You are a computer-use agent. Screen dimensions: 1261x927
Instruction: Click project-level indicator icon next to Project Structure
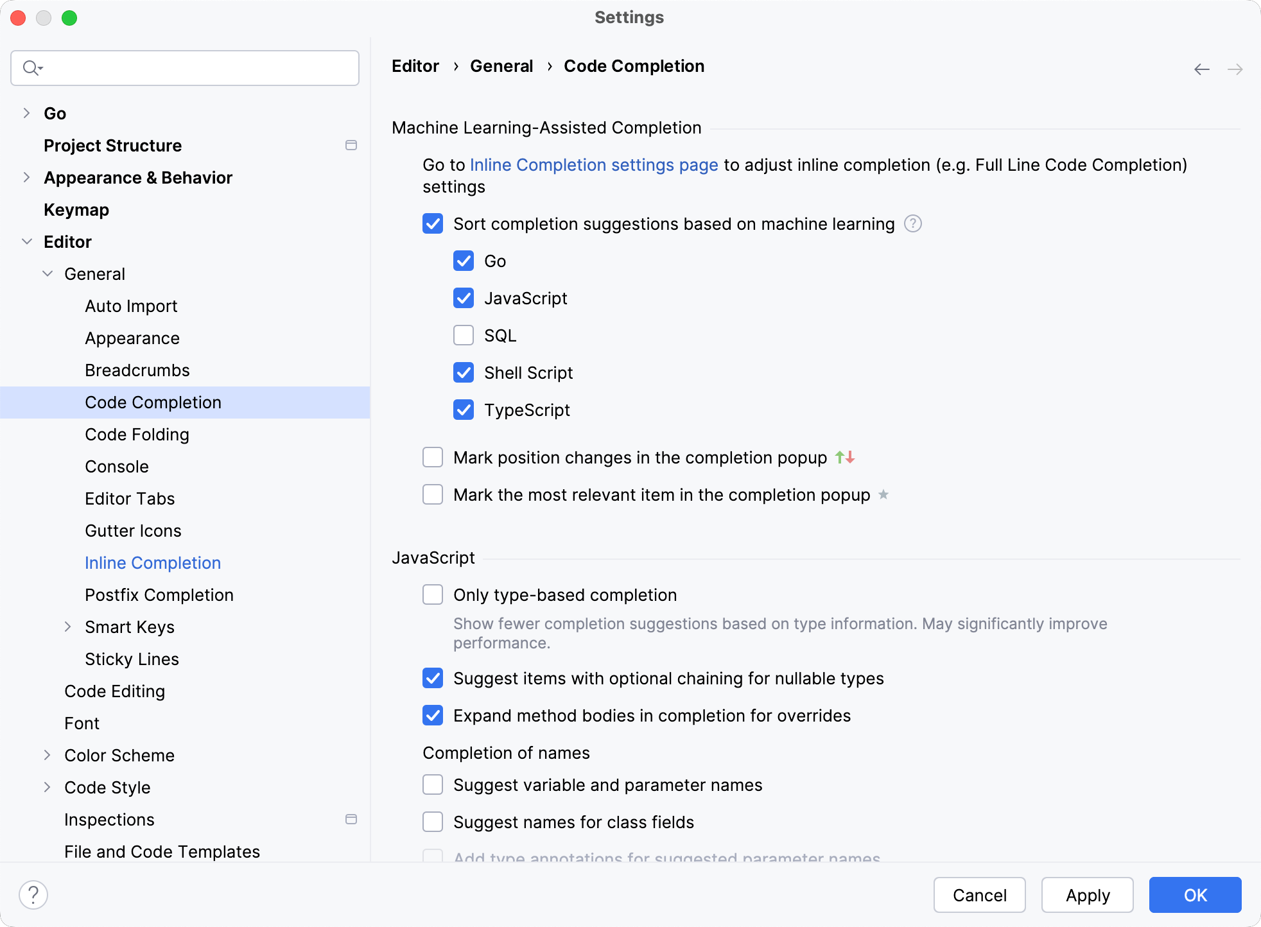click(351, 145)
